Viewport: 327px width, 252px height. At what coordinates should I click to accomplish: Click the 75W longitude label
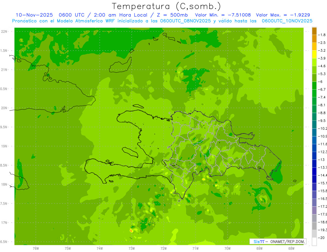click(x=68, y=248)
